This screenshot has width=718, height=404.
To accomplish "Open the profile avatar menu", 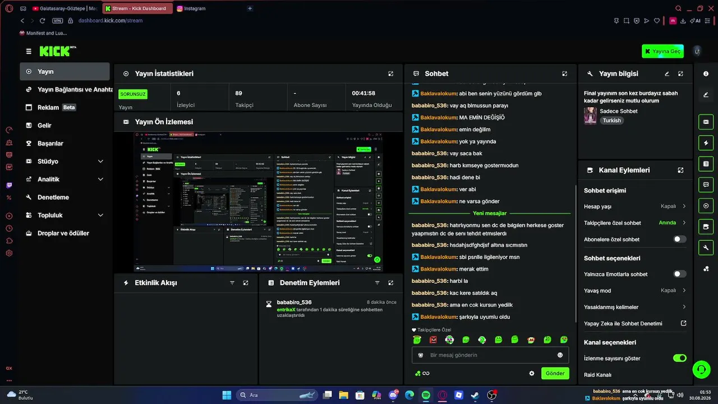I will click(697, 51).
